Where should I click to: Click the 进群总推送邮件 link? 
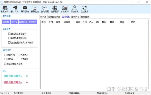(x=13, y=76)
